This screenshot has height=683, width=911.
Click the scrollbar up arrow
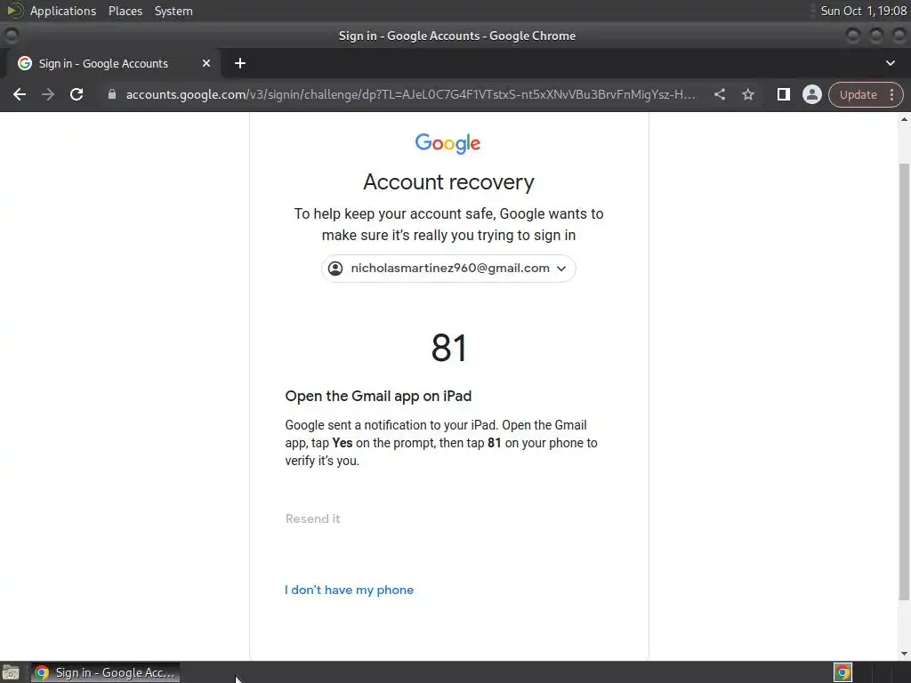pyautogui.click(x=904, y=119)
